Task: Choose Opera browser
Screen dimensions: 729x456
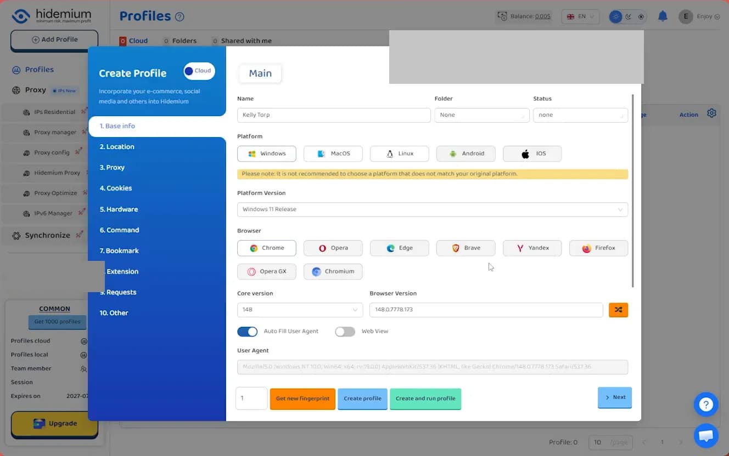Action: tap(333, 248)
